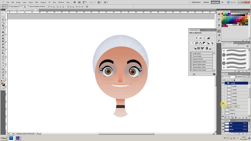Viewport: 251px width, 141px height.
Task: Open the Edit menu
Action: coord(13,2)
